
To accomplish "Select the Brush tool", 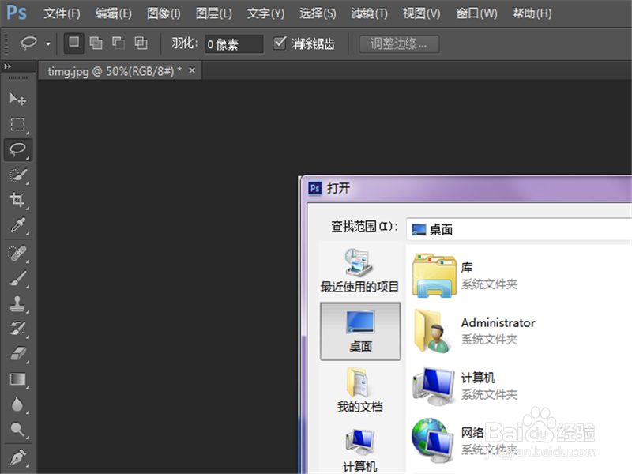I will (x=18, y=277).
